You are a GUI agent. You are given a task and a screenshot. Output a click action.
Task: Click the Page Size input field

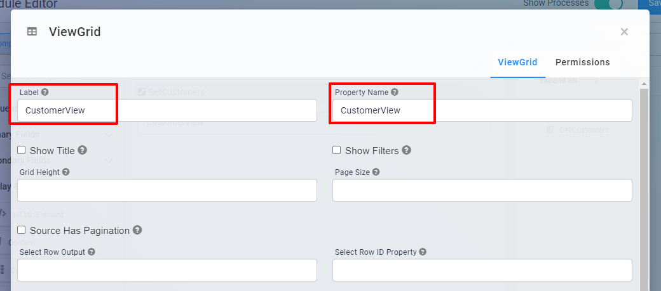point(482,190)
